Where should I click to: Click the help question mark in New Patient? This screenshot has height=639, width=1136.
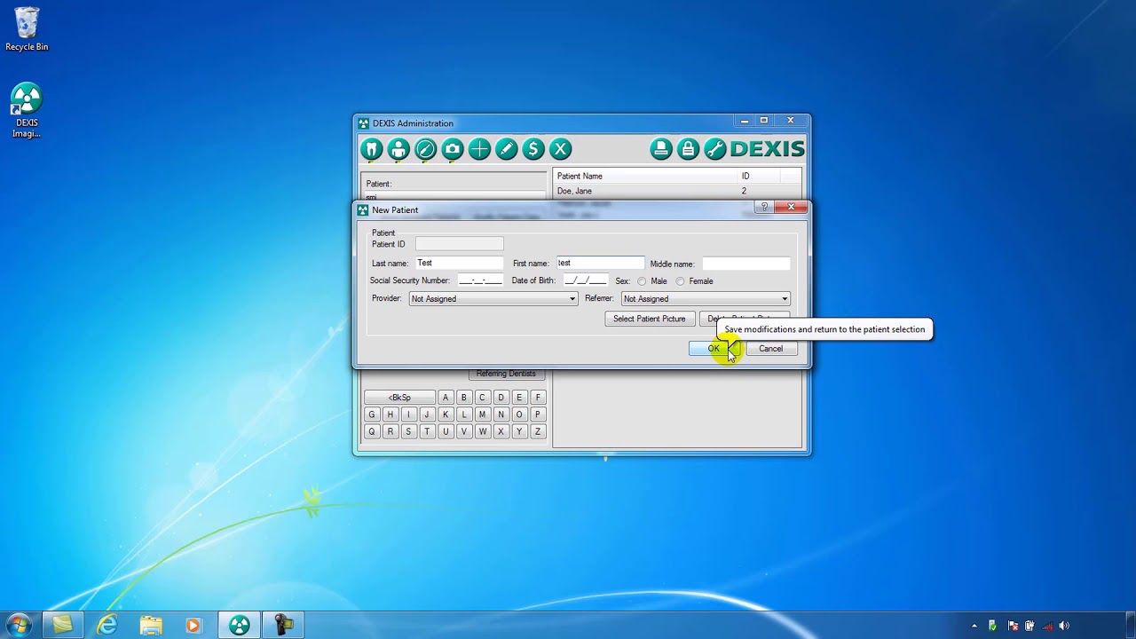[764, 208]
